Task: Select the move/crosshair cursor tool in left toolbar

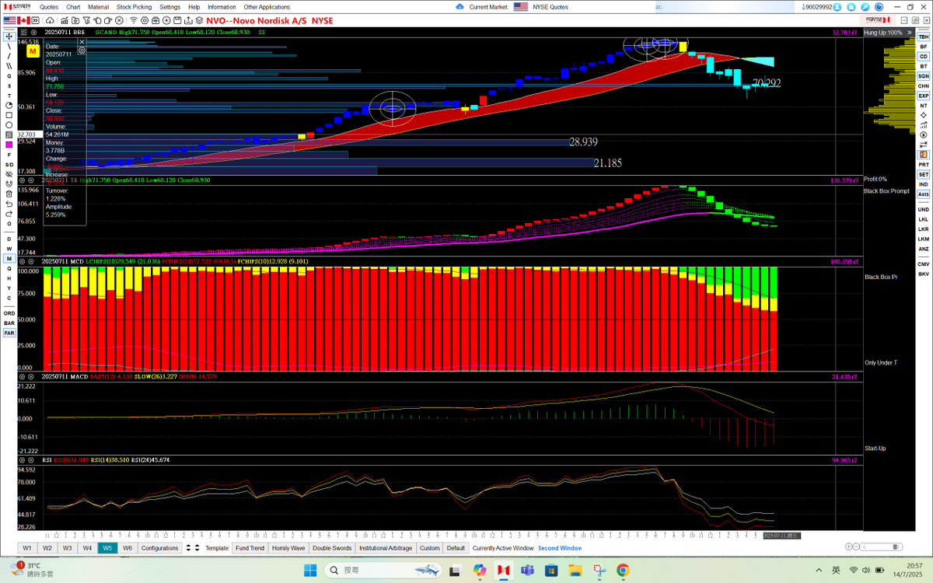Action: click(x=9, y=36)
